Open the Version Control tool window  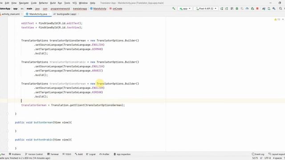tap(34, 154)
